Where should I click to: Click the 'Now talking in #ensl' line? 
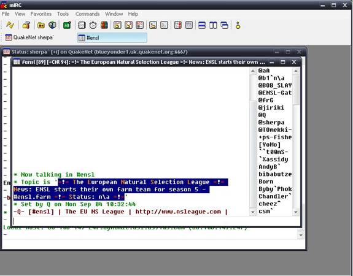pyautogui.click(x=54, y=175)
